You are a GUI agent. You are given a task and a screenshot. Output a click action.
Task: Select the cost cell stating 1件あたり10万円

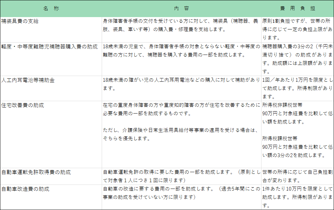(x=297, y=197)
